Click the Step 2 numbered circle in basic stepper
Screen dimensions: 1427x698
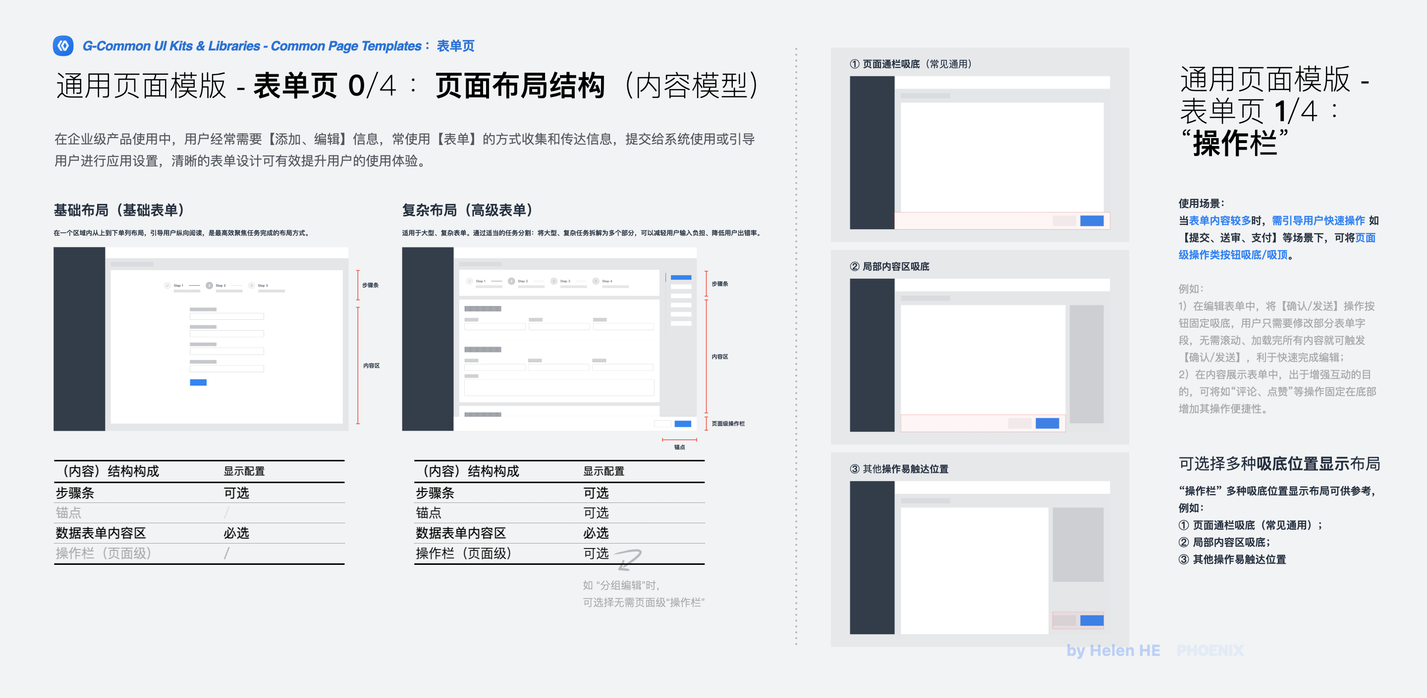210,286
